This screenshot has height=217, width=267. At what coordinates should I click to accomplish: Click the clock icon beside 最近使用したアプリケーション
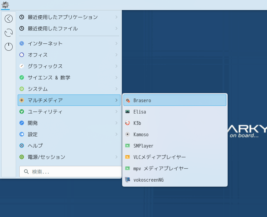point(22,17)
